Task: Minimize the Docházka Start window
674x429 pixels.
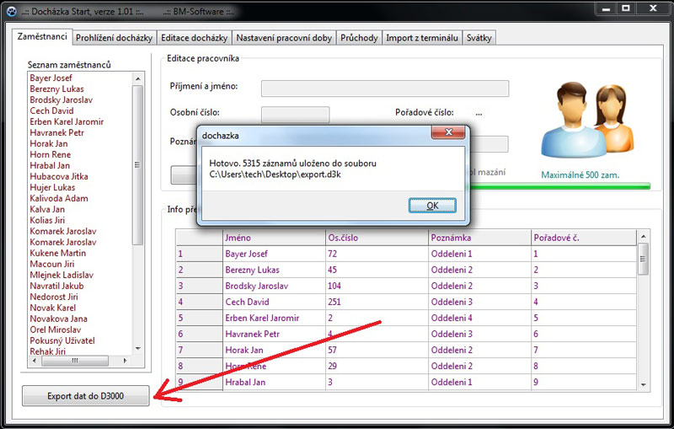Action: [x=606, y=8]
